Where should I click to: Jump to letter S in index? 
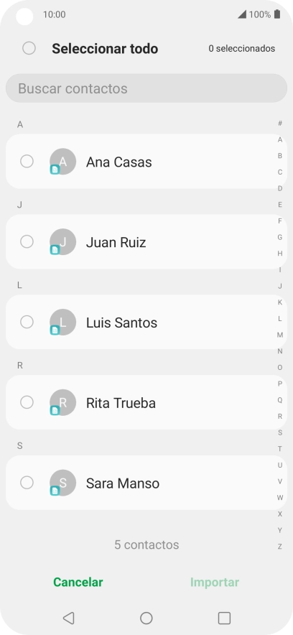(280, 432)
